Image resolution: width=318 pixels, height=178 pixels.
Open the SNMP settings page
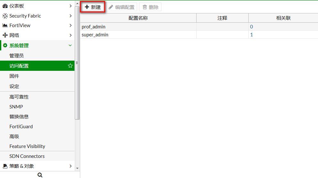pos(16,107)
